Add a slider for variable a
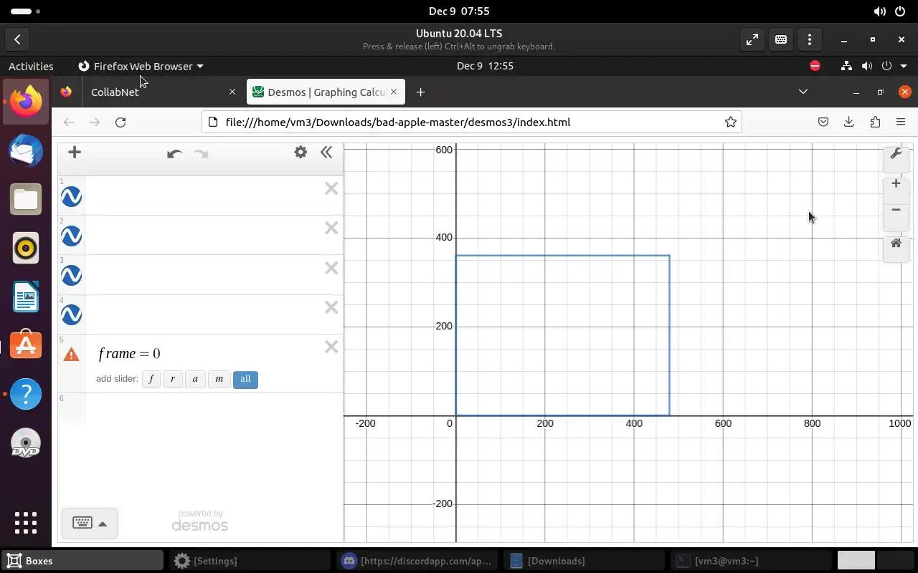Screen dimensions: 918x573 tap(195, 379)
